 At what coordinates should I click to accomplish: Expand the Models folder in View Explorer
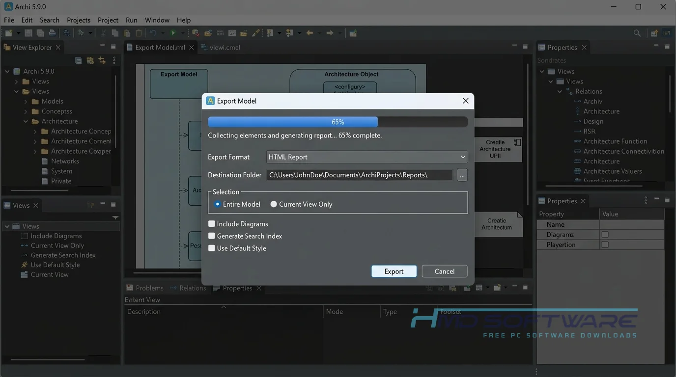point(26,102)
